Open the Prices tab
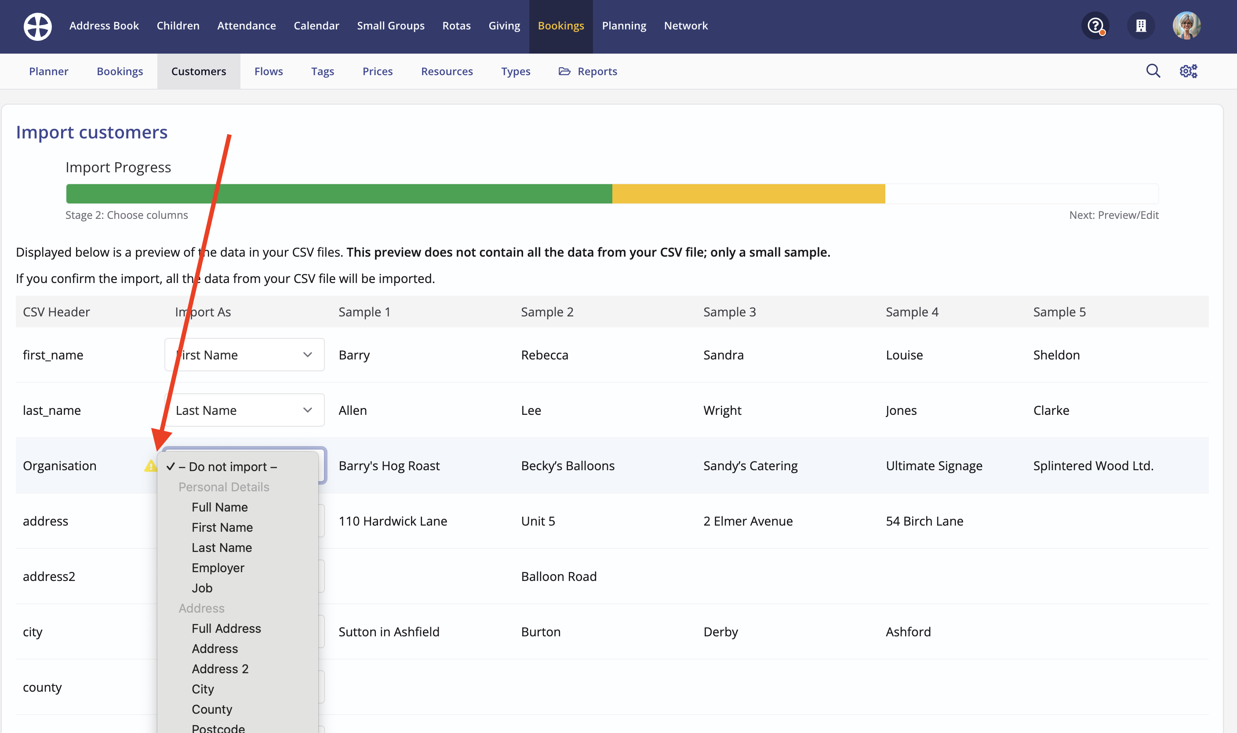Viewport: 1237px width, 733px height. click(378, 71)
